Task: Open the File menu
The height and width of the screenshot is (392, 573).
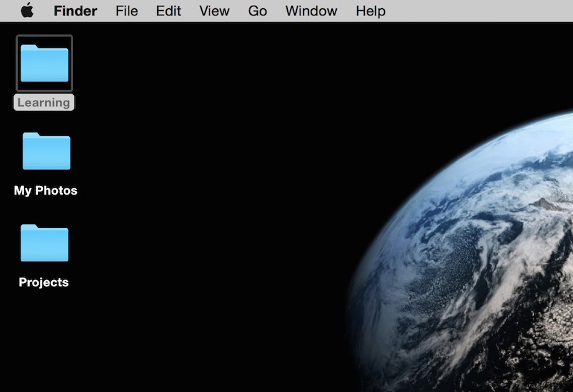Action: 127,11
